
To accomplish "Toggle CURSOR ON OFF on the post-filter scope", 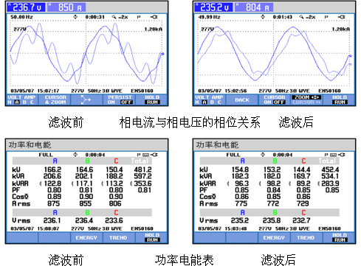I will click(274, 100).
